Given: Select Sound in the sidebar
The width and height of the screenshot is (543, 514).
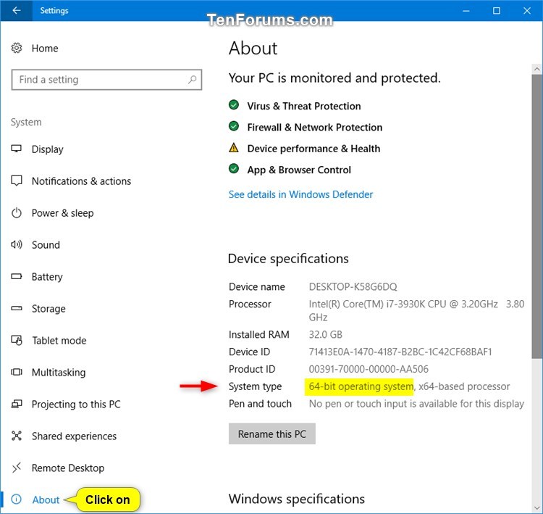Looking at the screenshot, I should (46, 245).
